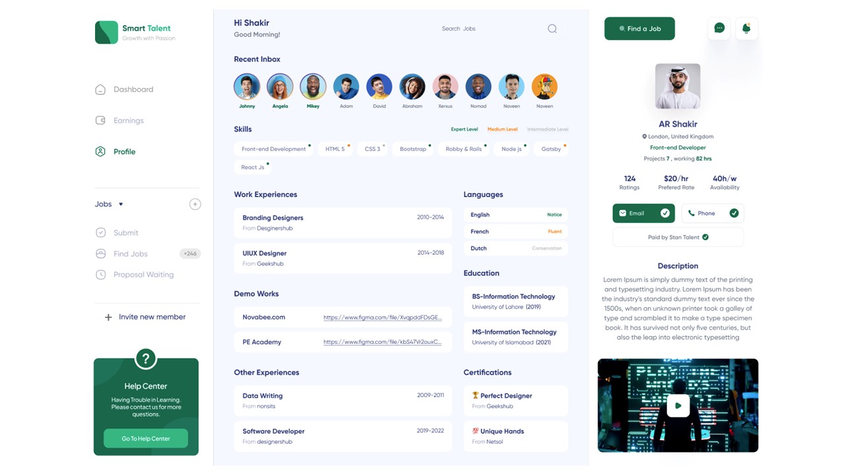Open the Novabee.com Figma link
This screenshot has height=475, width=845.
pyautogui.click(x=382, y=317)
